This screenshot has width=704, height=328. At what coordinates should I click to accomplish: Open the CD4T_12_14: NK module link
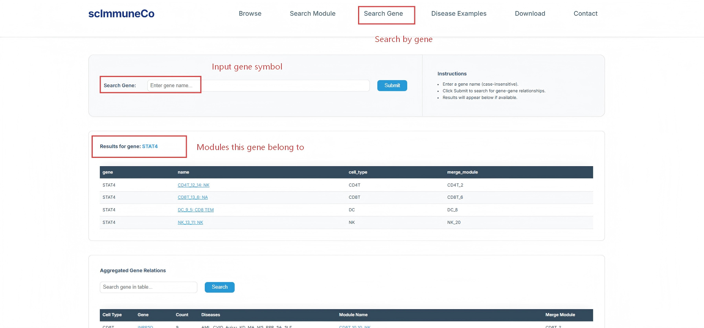pyautogui.click(x=193, y=185)
